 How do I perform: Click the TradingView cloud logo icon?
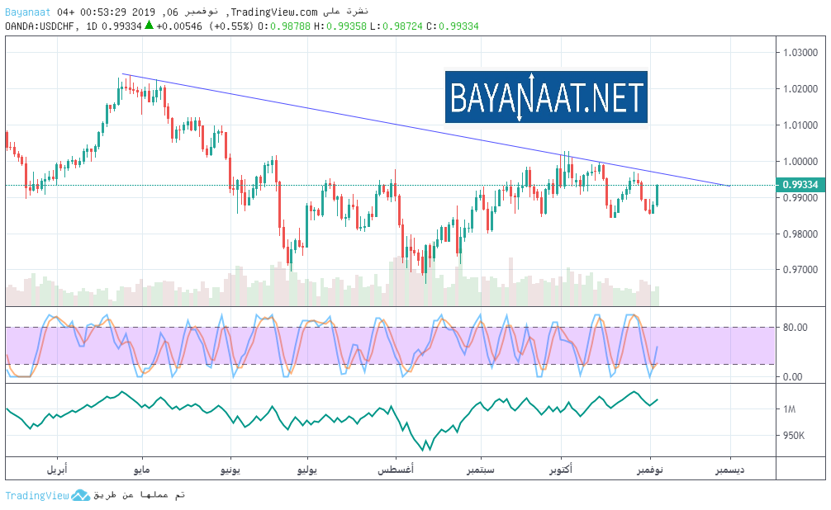pos(80,495)
